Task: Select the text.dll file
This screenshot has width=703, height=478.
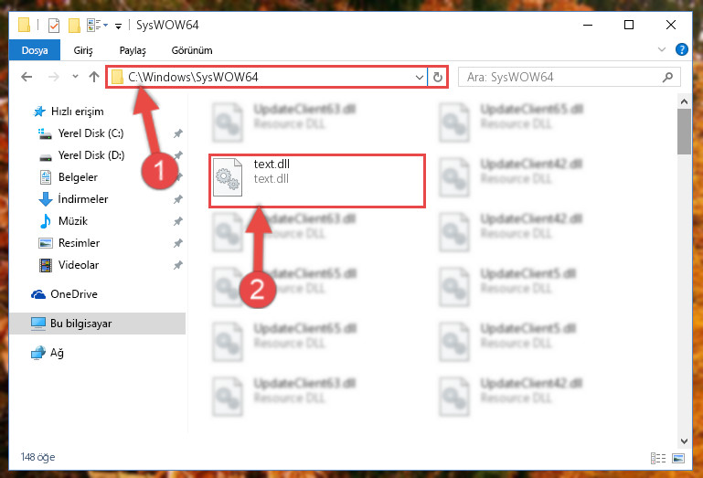Action: 317,181
